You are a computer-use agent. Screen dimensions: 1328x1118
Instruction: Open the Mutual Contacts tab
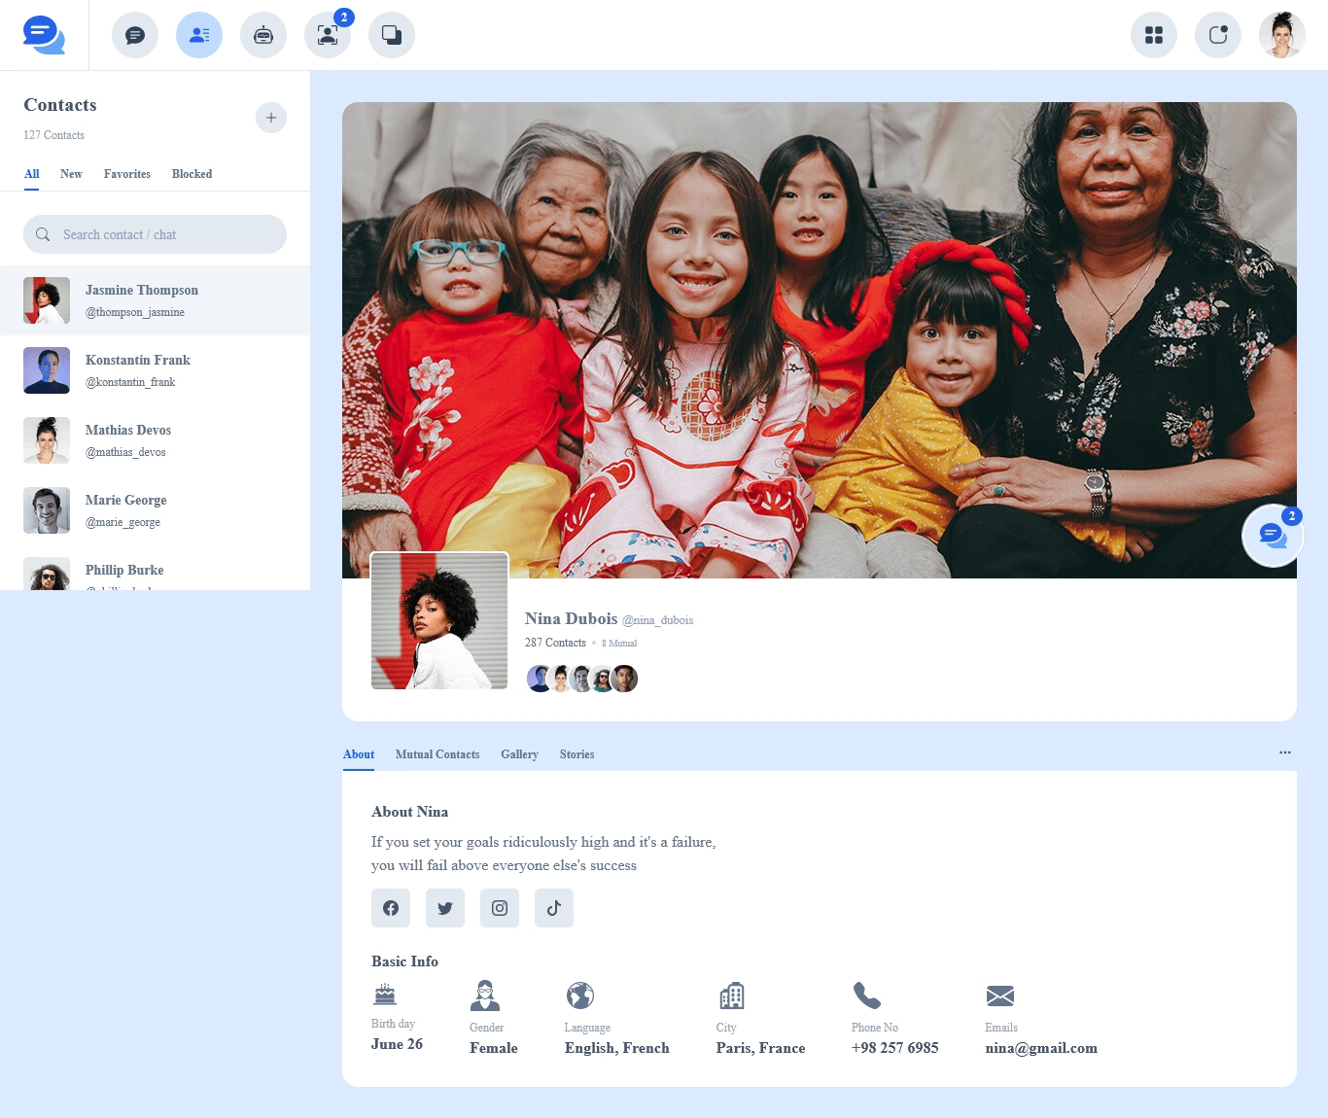click(437, 754)
